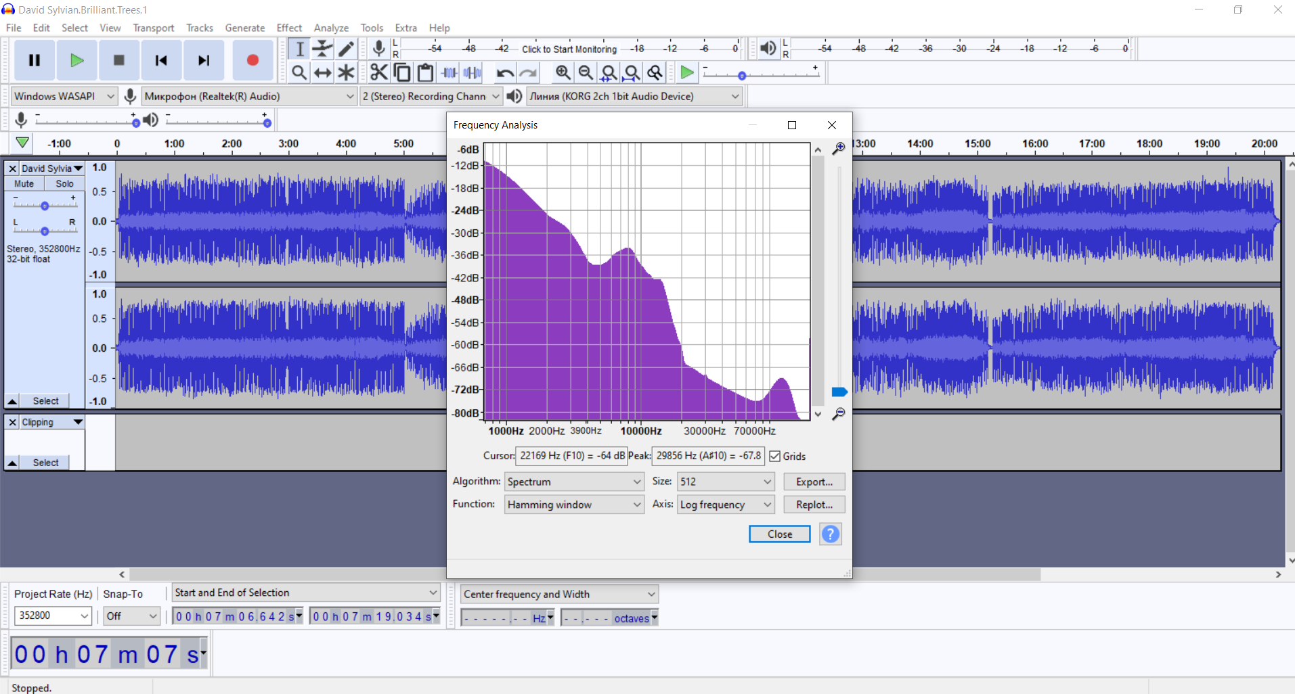Open the playback device dropdown

click(x=634, y=96)
